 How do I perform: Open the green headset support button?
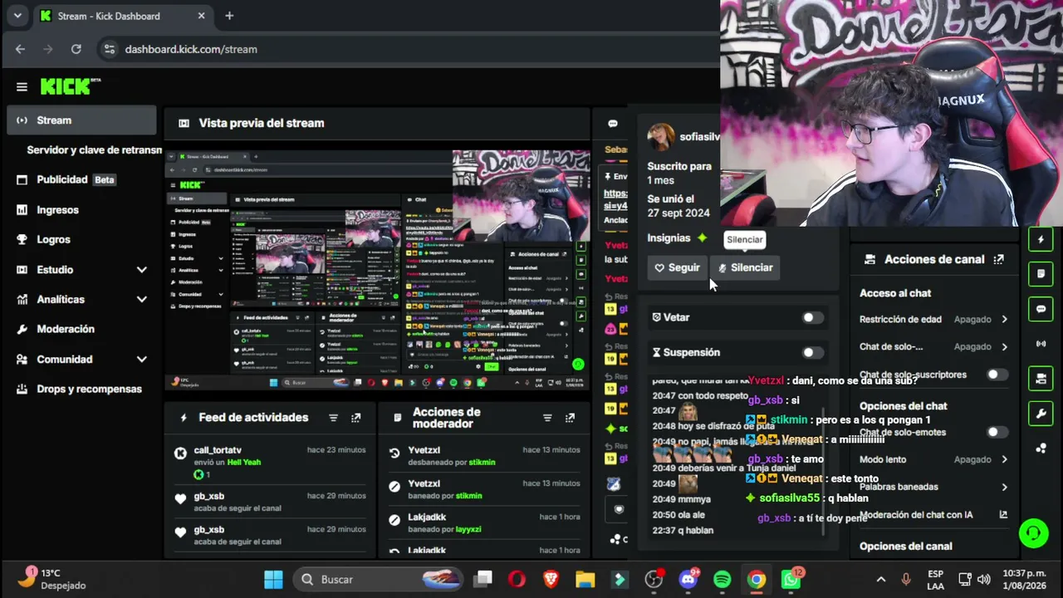pyautogui.click(x=1033, y=532)
